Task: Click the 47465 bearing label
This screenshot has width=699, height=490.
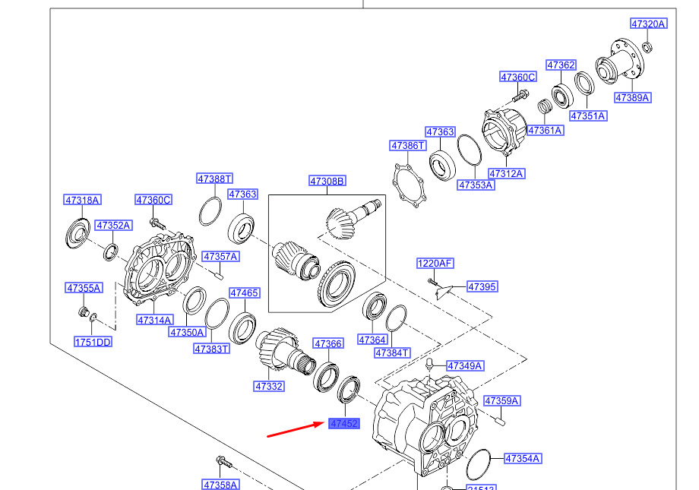Action: pyautogui.click(x=245, y=293)
